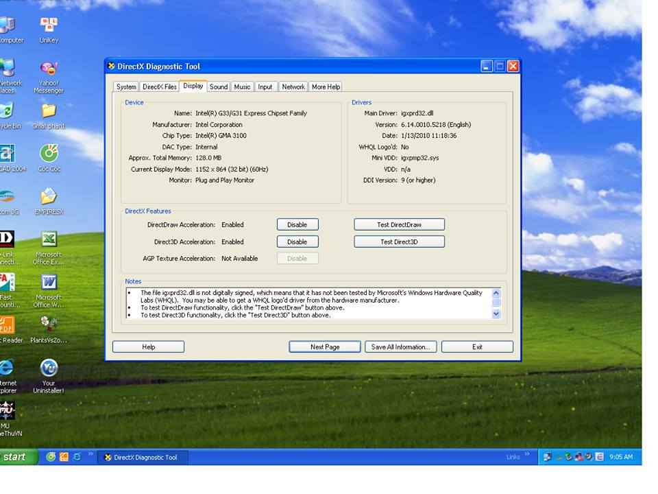Open PlantsVsZombies desktop icon
Screen dimensions: 658x494
[x=49, y=330]
